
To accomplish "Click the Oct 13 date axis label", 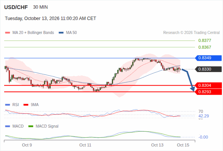I will pos(157,145).
